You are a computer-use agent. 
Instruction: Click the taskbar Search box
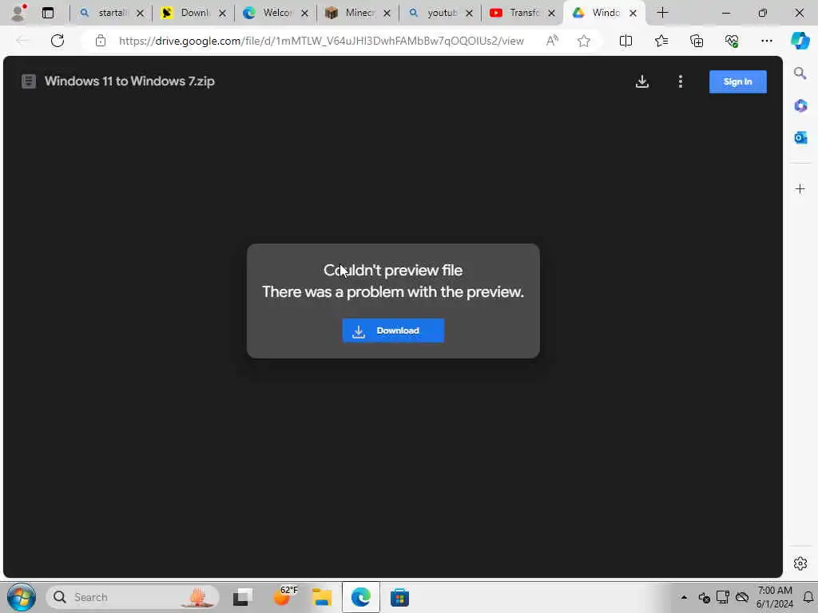[132, 597]
